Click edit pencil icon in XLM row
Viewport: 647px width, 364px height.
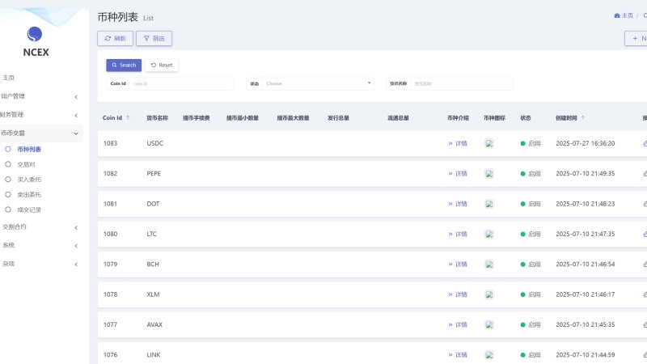click(645, 294)
